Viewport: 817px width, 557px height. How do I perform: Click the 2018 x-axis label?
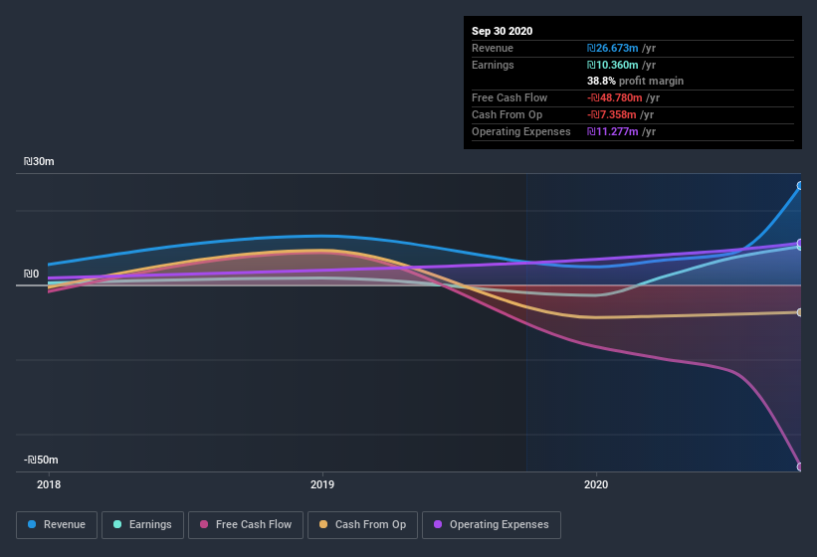[x=49, y=484]
